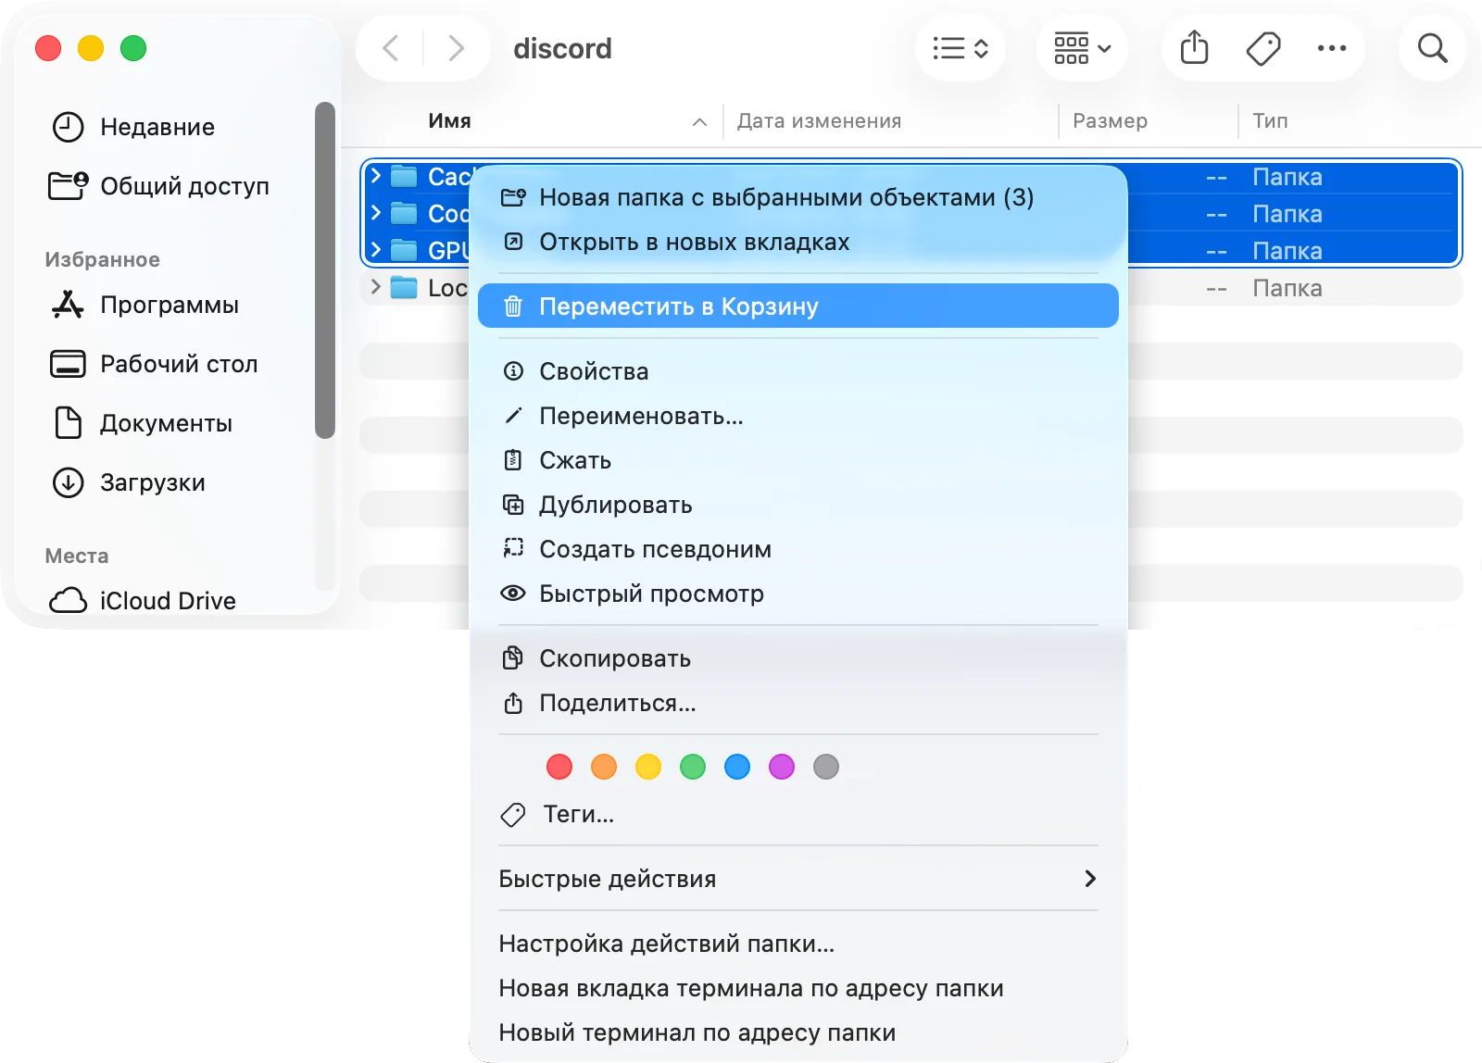The image size is (1482, 1063).
Task: Expand the Cac folder disclosure arrow
Action: point(376,175)
